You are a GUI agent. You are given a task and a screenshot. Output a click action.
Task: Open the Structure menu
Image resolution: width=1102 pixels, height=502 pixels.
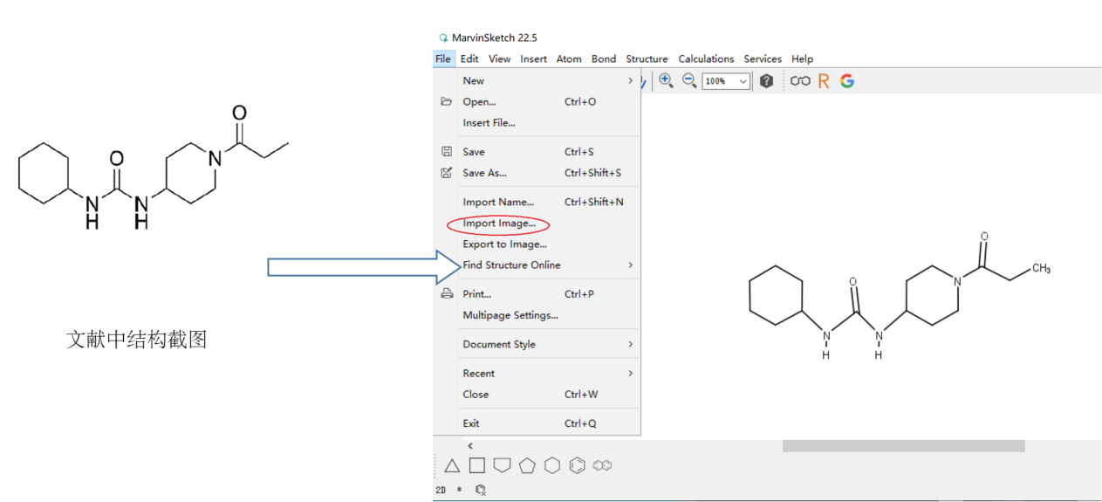pos(647,58)
